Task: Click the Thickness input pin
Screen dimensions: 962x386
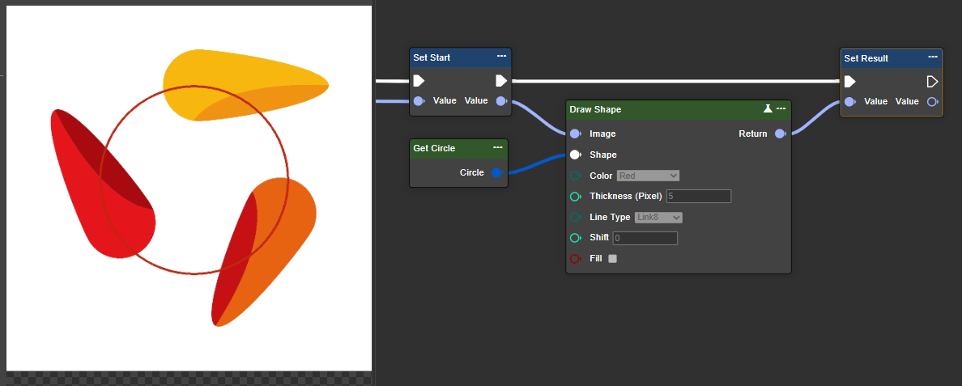Action: pyautogui.click(x=575, y=197)
